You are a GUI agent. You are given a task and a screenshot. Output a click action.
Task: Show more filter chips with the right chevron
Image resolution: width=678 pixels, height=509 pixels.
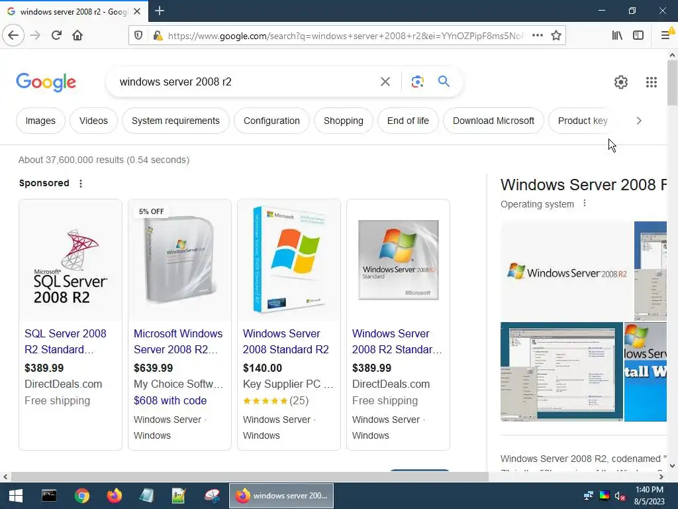pyautogui.click(x=639, y=121)
